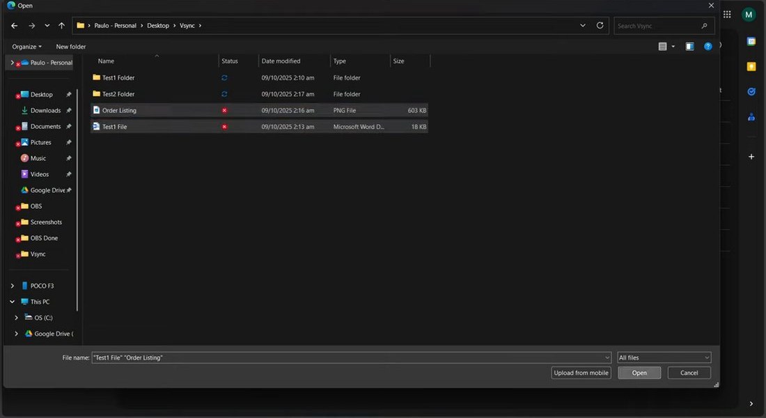Toggle the preview pane icon
Viewport: 766px width, 418px height.
(690, 47)
